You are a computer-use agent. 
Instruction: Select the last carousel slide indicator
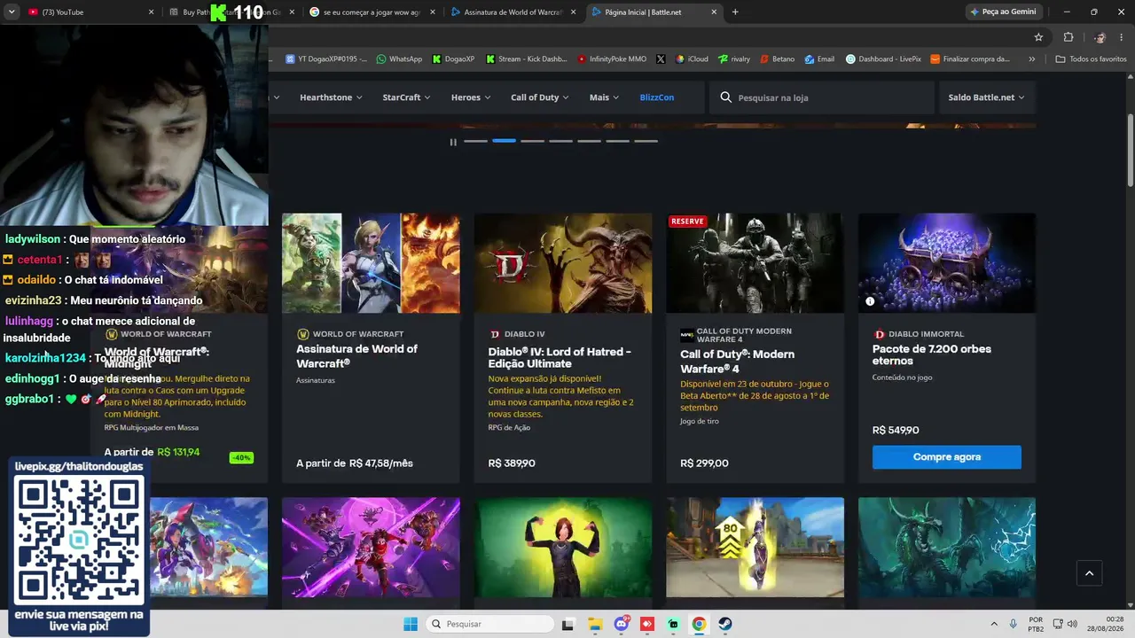(x=646, y=141)
